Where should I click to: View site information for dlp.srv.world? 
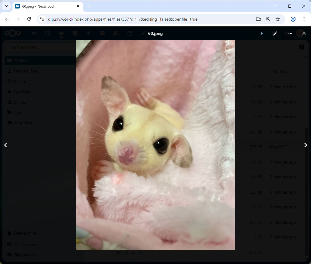click(x=42, y=19)
